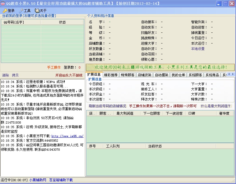
Task: Click the 店铺数量： label
Action: point(97,43)
